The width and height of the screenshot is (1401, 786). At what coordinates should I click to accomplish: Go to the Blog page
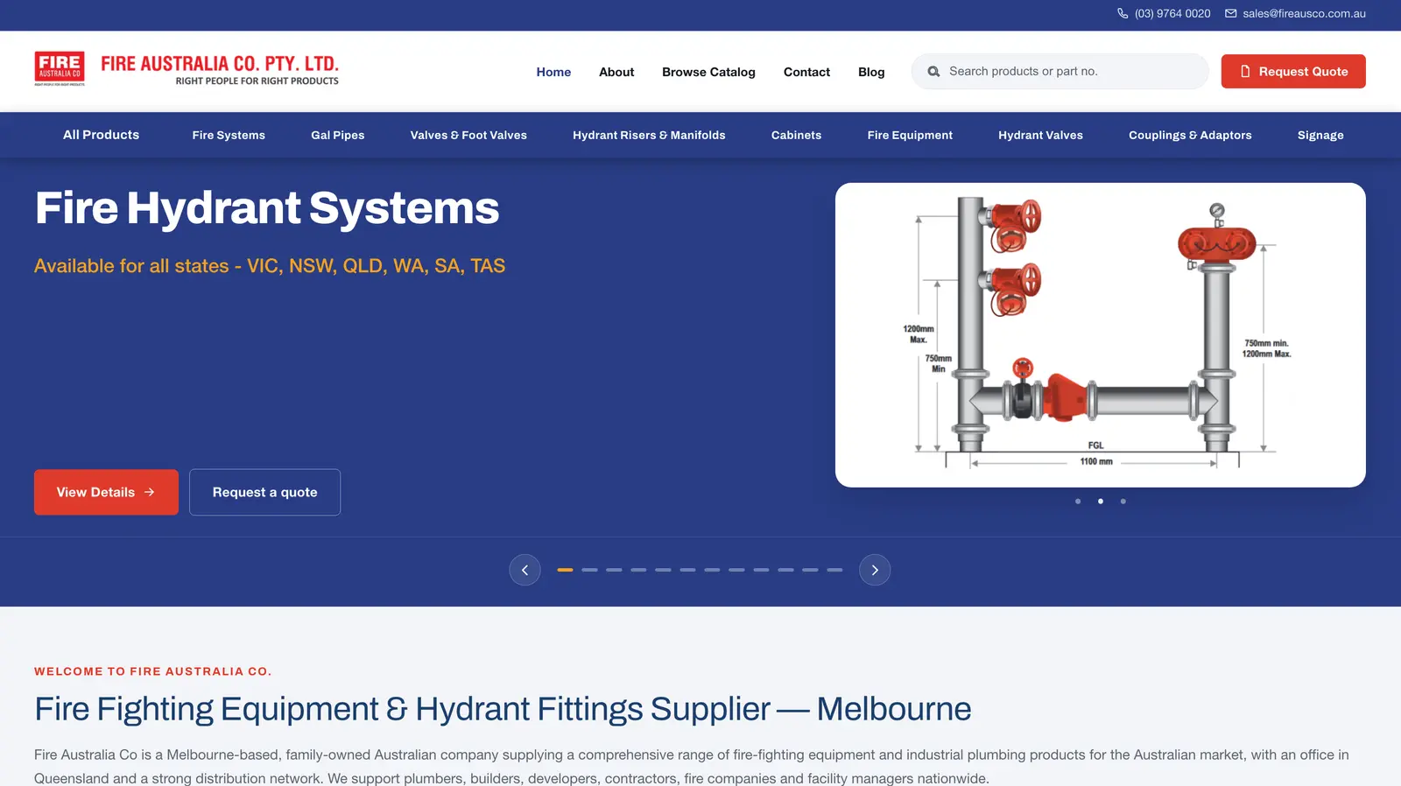click(x=871, y=72)
